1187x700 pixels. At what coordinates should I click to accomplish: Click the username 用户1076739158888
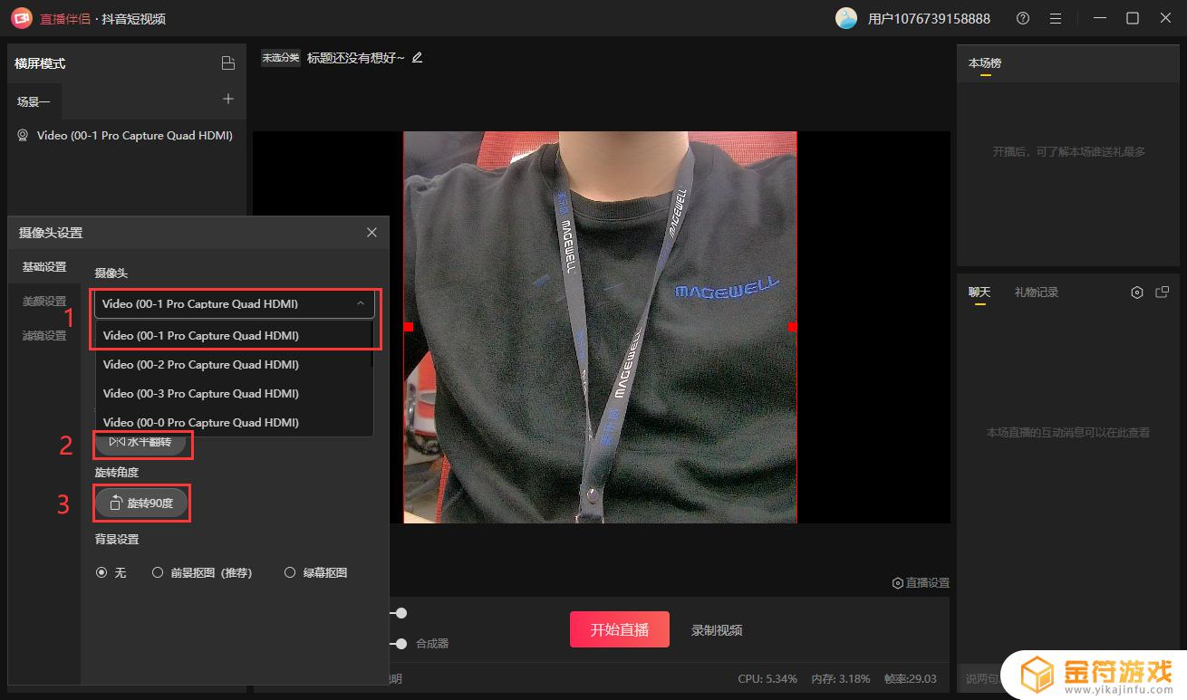[929, 18]
